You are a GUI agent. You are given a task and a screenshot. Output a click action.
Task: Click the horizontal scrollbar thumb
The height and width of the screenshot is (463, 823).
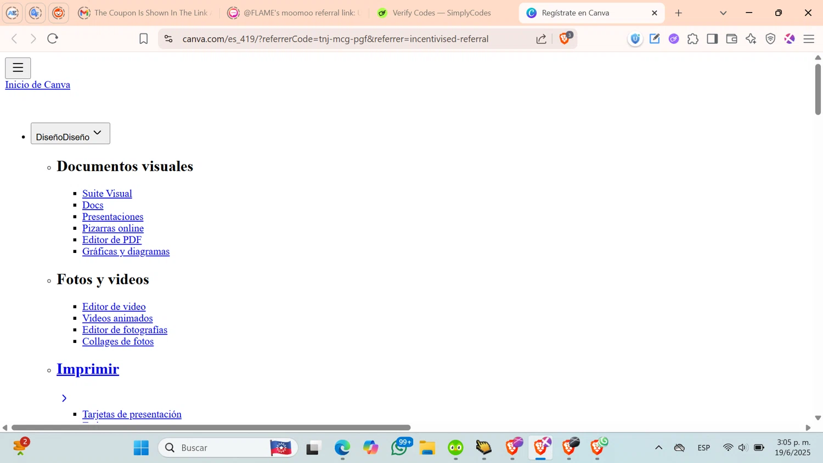(x=211, y=427)
